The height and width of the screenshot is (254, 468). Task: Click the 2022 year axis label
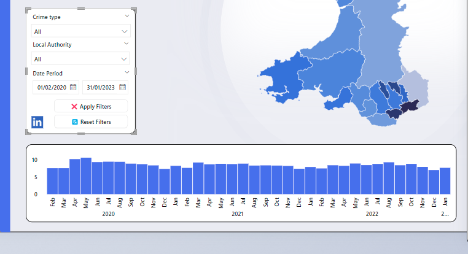372,214
